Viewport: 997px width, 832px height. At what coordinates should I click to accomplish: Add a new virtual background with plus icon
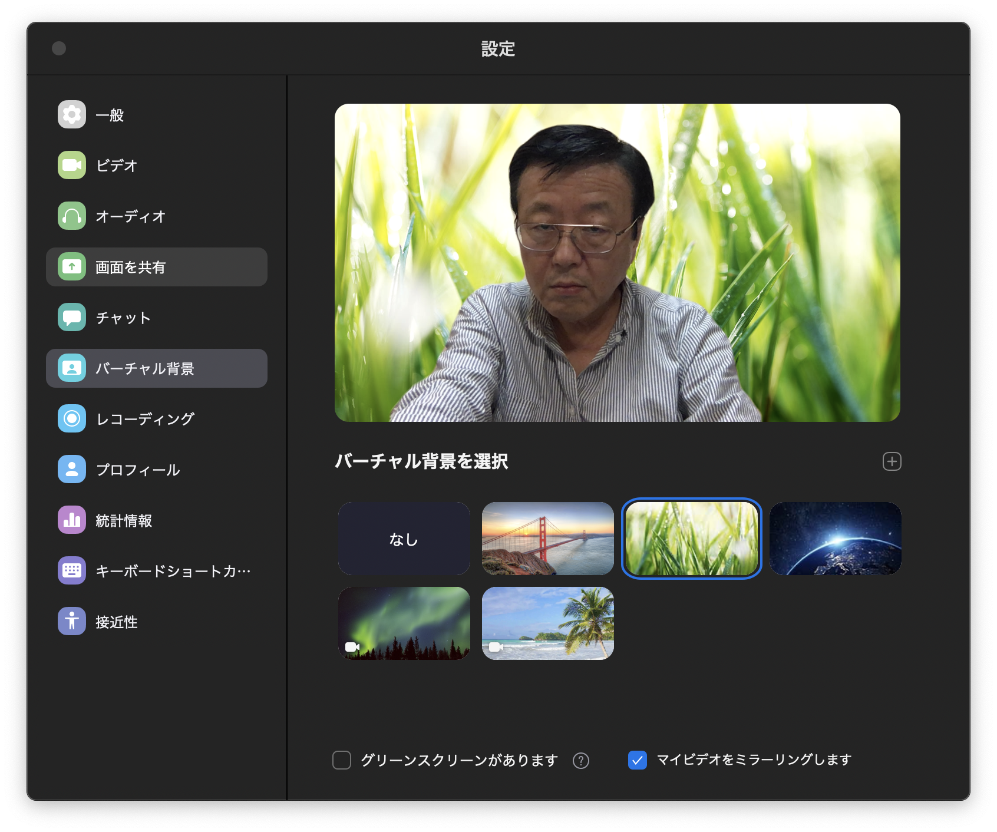[892, 461]
